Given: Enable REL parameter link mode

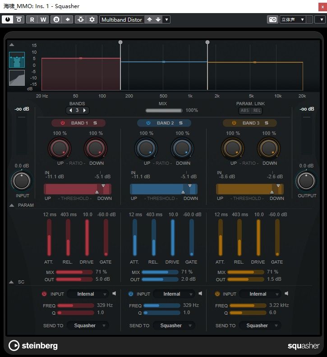Looking at the screenshot, I should tap(257, 111).
